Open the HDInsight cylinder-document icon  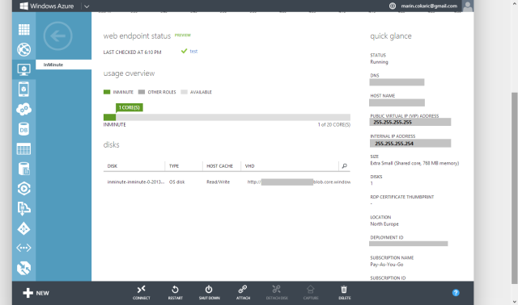[x=23, y=169]
